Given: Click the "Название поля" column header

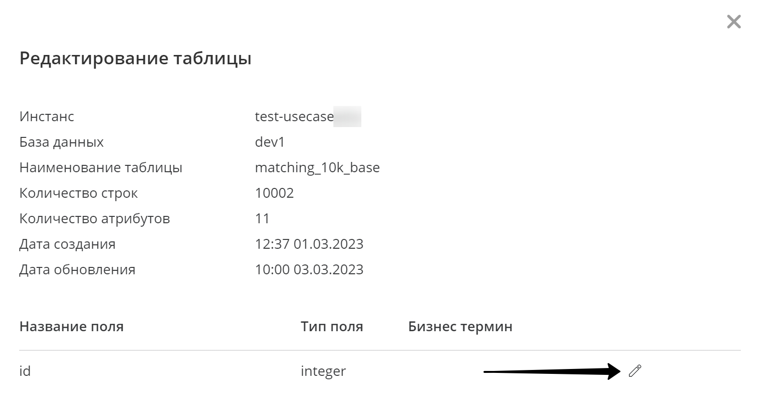Looking at the screenshot, I should click(x=71, y=327).
